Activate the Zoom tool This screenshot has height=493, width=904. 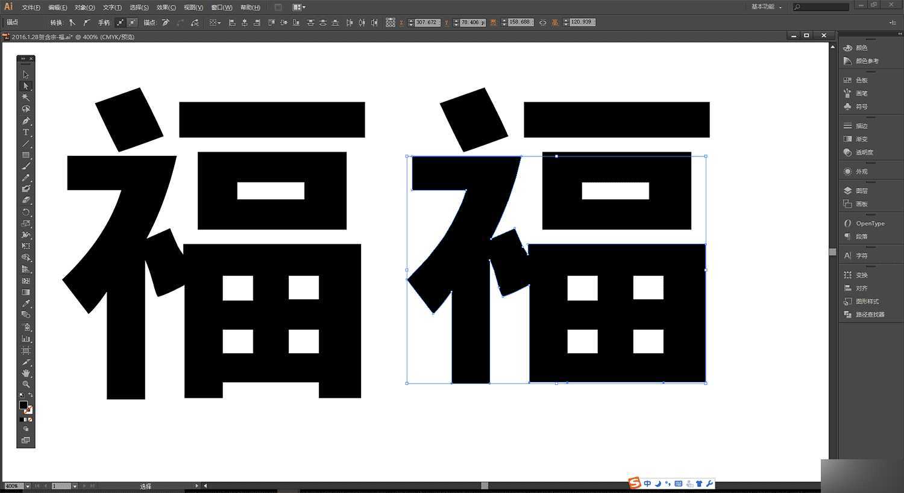tap(25, 384)
